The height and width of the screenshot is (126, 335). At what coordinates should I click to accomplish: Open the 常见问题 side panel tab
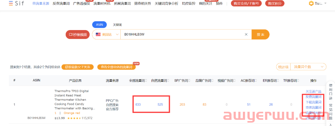pyautogui.click(x=331, y=111)
